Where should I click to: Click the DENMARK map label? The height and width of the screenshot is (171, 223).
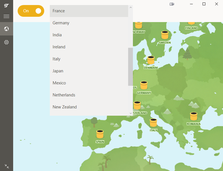(151, 68)
